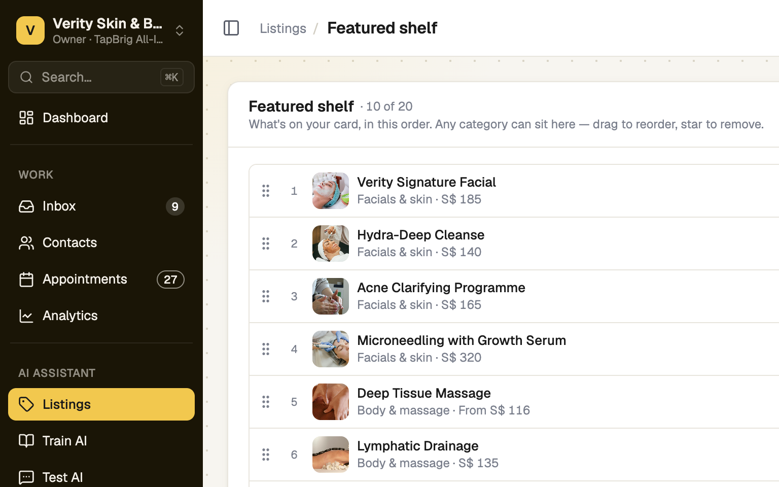
Task: Open the Lymphatic Drainage thumbnail
Action: 331,455
